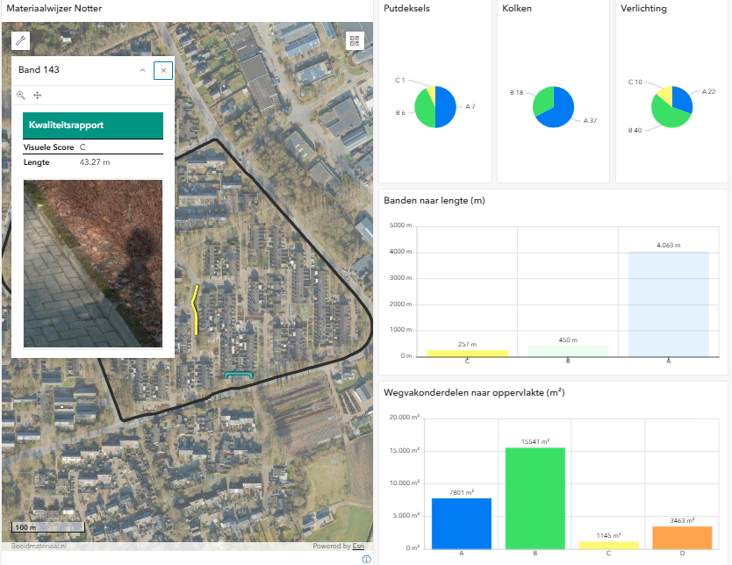Screen dimensions: 732x565
Task: Open the Esri attribution link
Action: click(358, 546)
